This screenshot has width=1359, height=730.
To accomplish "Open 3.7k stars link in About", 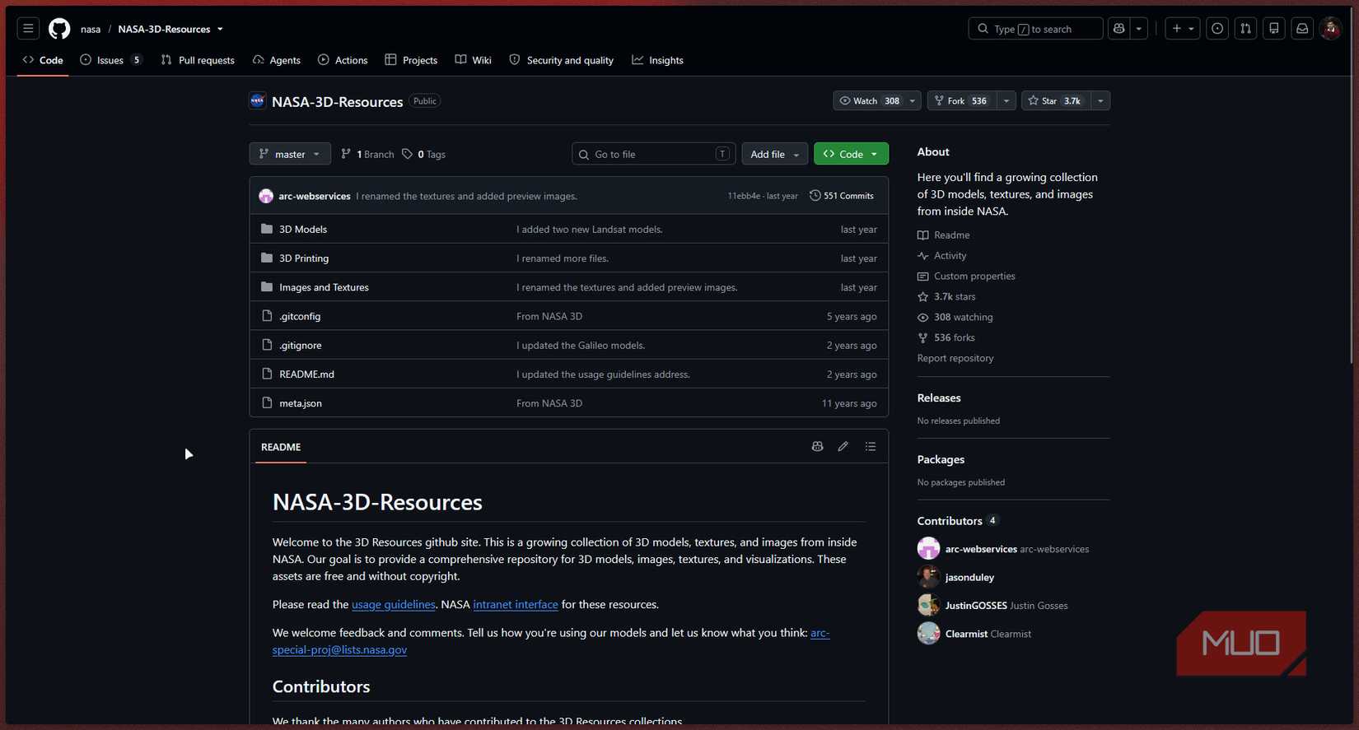I will (947, 296).
